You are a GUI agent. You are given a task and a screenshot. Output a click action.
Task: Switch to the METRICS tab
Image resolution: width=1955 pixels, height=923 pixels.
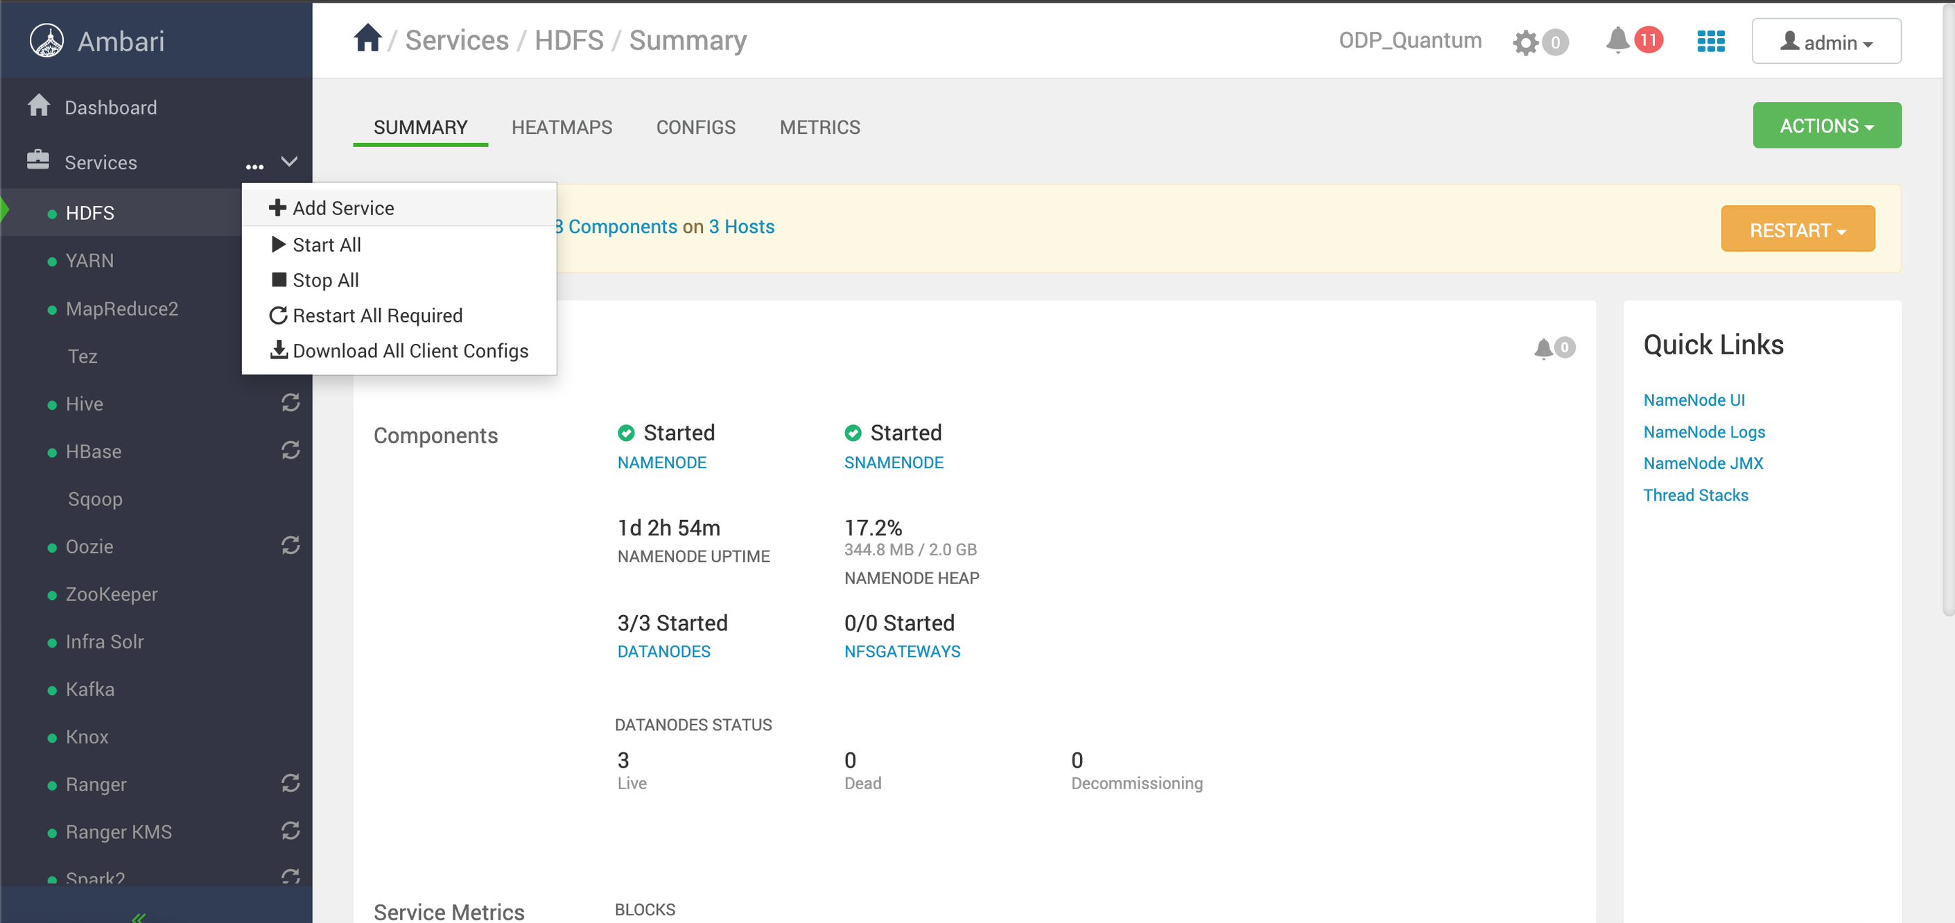819,127
